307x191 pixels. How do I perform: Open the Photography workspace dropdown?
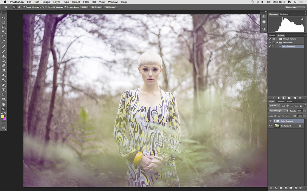coord(295,7)
